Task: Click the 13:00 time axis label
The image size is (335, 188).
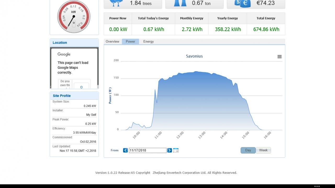Action: [x=202, y=135]
